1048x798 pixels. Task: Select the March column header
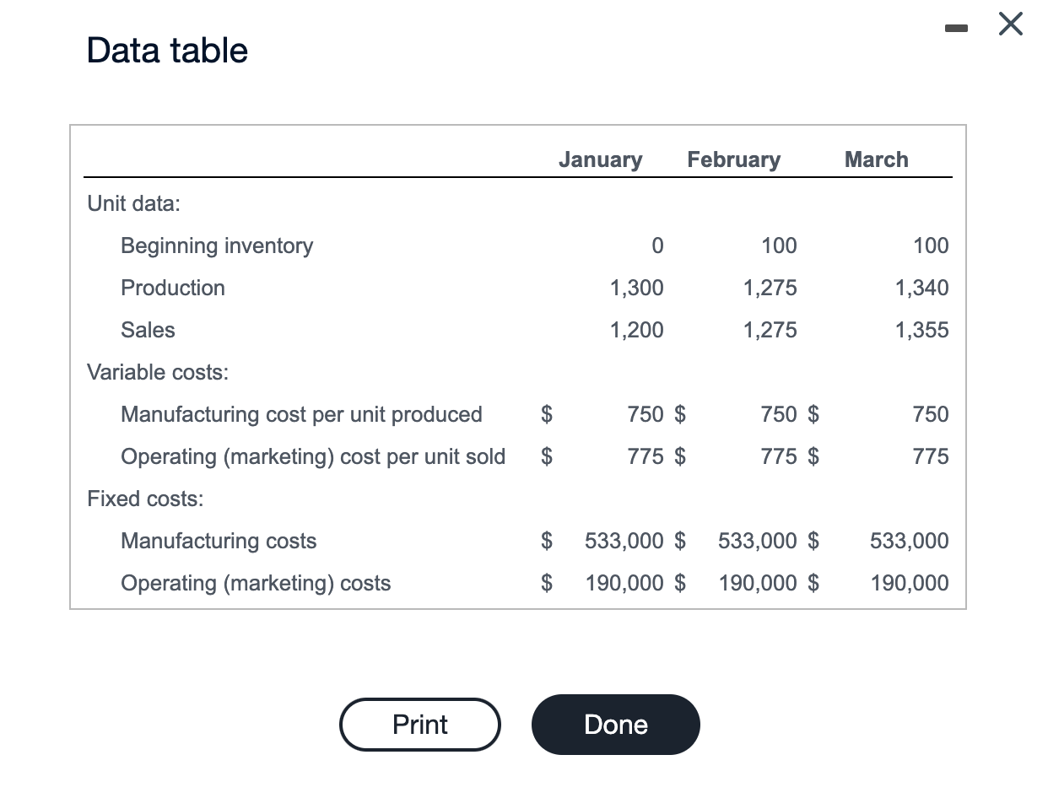(x=876, y=159)
